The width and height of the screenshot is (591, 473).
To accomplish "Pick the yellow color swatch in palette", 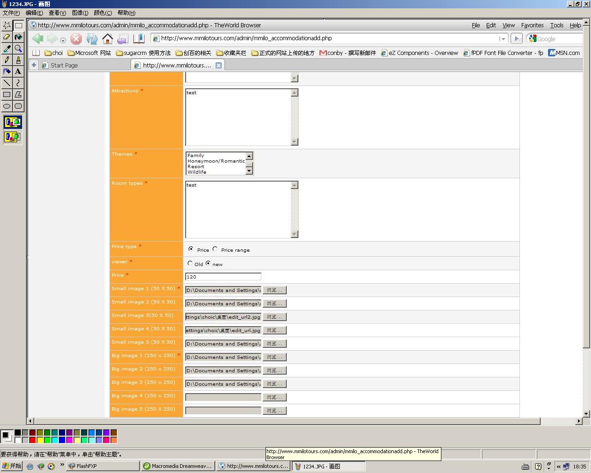I will pos(40,440).
